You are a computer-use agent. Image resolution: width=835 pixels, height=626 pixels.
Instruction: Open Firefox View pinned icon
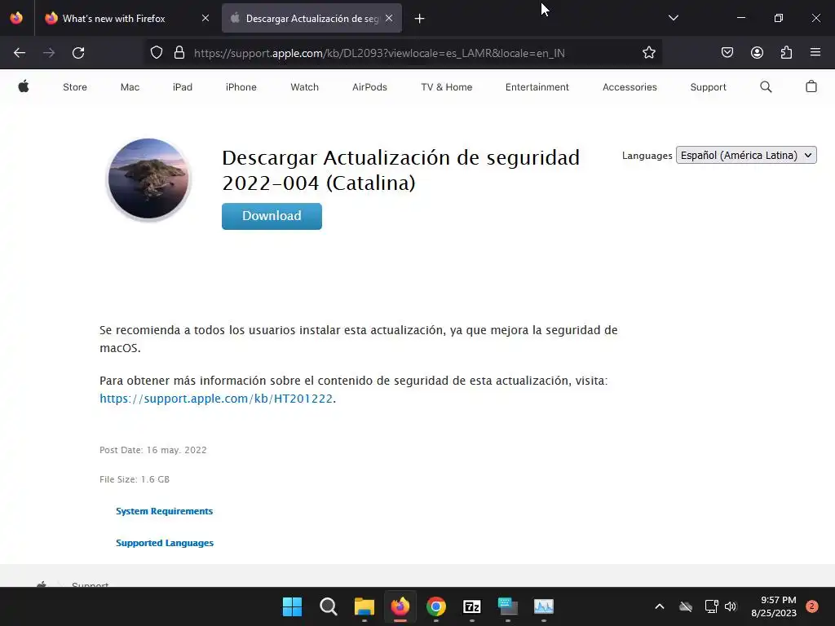click(x=16, y=18)
